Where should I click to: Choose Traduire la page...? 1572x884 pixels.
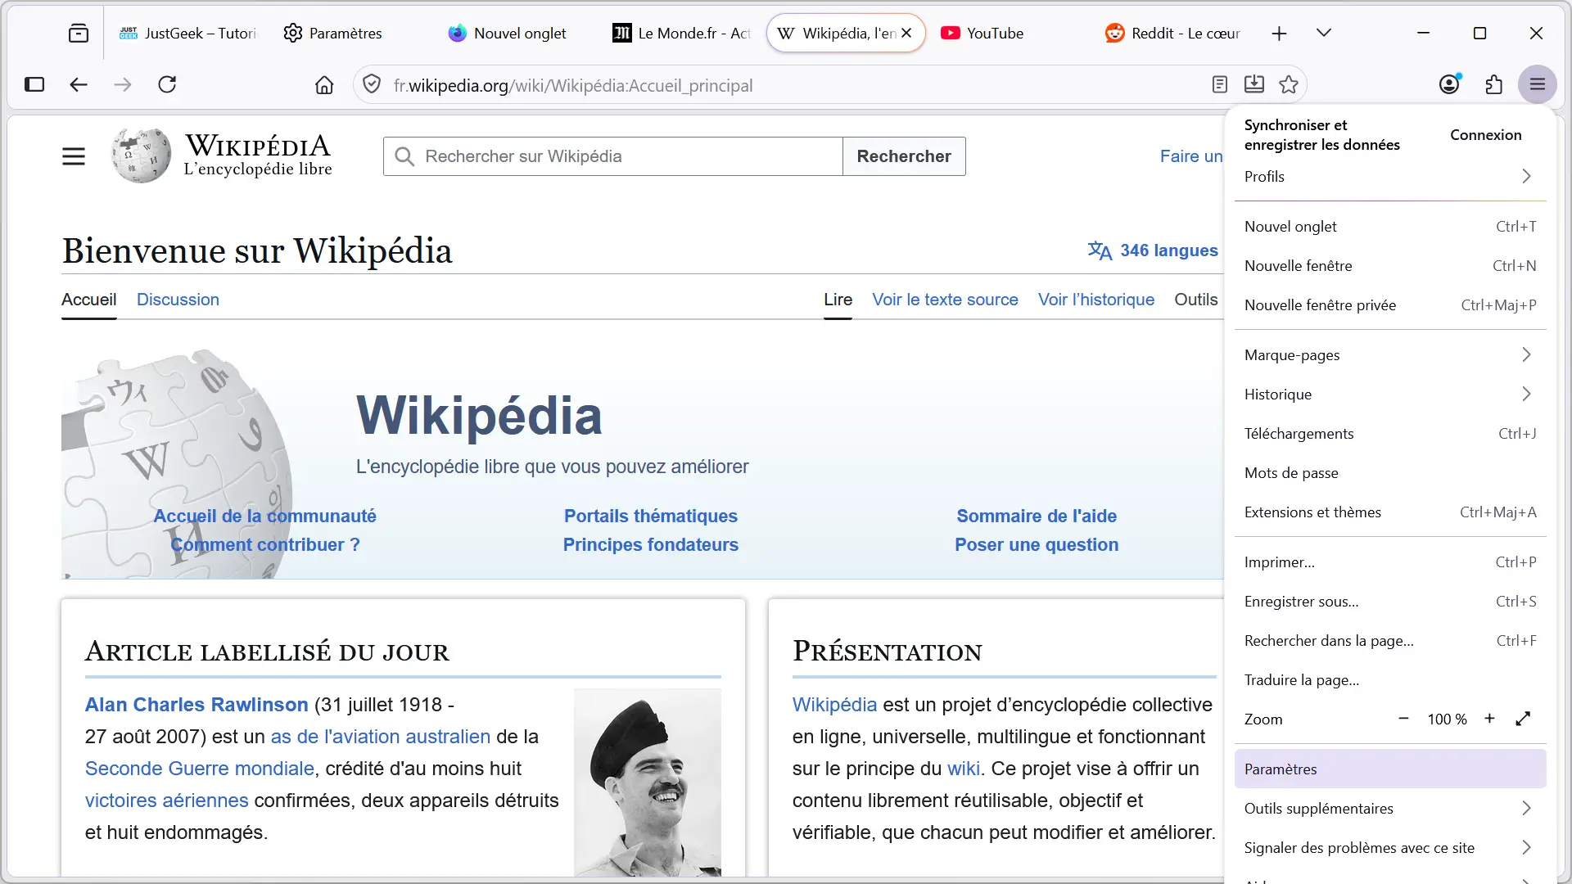click(1389, 680)
